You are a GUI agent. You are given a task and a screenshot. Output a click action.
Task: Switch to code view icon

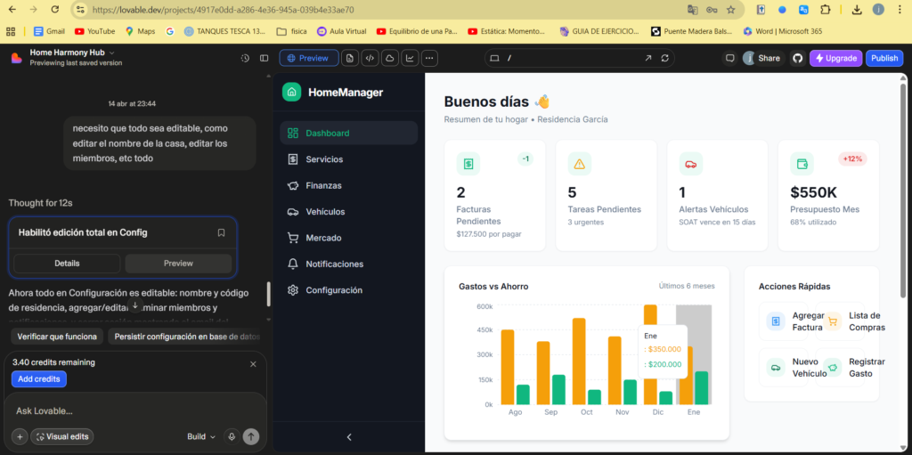pos(370,58)
